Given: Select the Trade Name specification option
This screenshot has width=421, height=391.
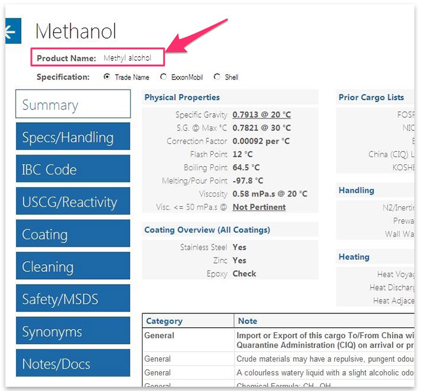Looking at the screenshot, I should pos(107,77).
